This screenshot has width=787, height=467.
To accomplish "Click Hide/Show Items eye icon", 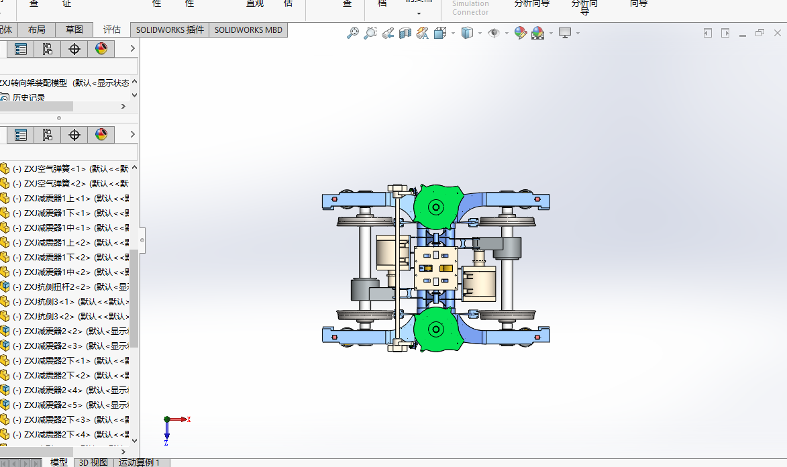I will coord(494,33).
